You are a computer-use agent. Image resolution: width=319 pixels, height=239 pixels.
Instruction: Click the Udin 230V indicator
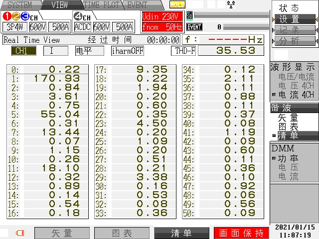click(x=162, y=16)
